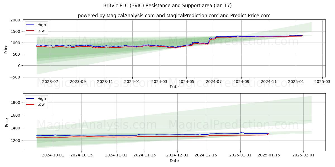Click the 'Price' y-axis label of the top chart
The image size is (335, 167).
point(6,48)
